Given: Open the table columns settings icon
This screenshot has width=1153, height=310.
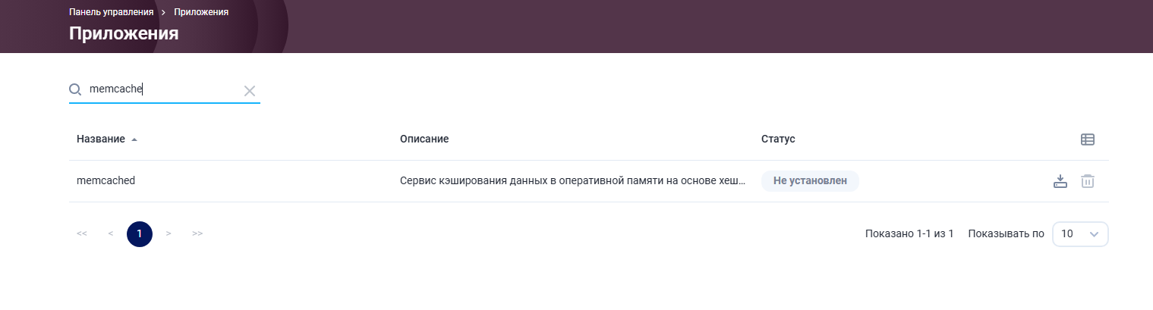Looking at the screenshot, I should coord(1088,139).
